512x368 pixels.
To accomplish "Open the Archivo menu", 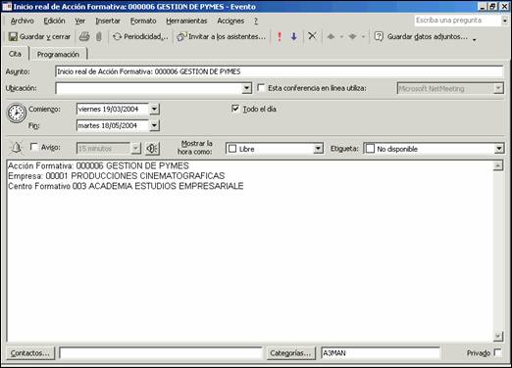I will pos(22,21).
